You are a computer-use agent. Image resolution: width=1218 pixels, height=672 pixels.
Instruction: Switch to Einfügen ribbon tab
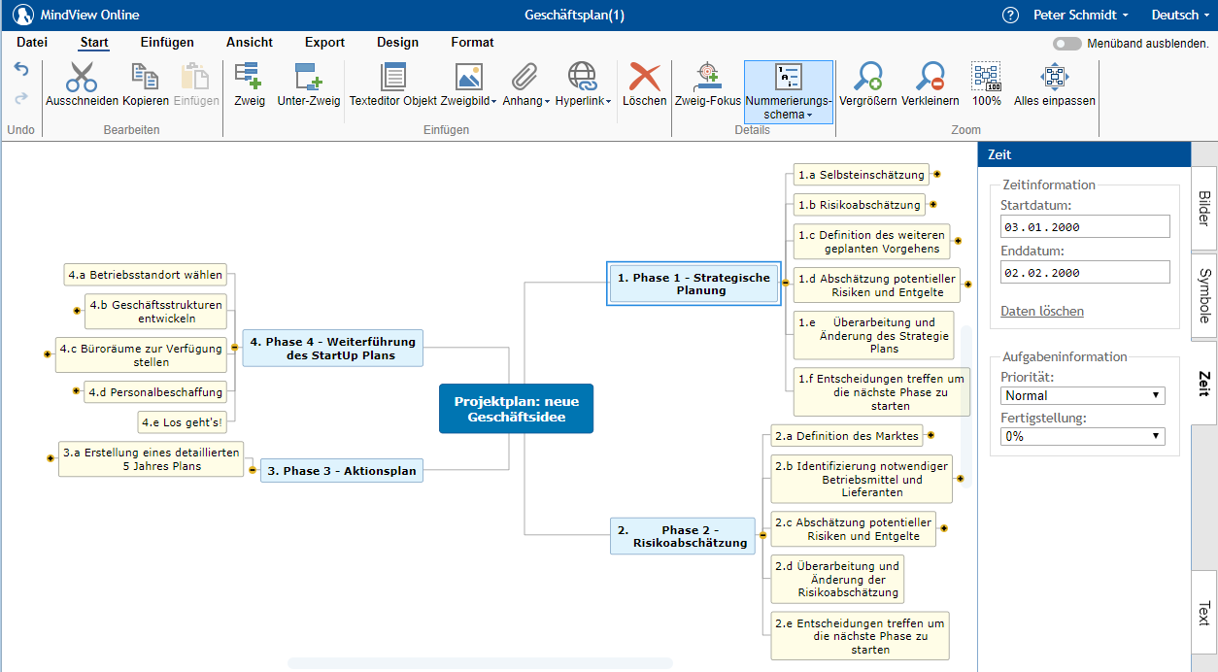coord(167,43)
